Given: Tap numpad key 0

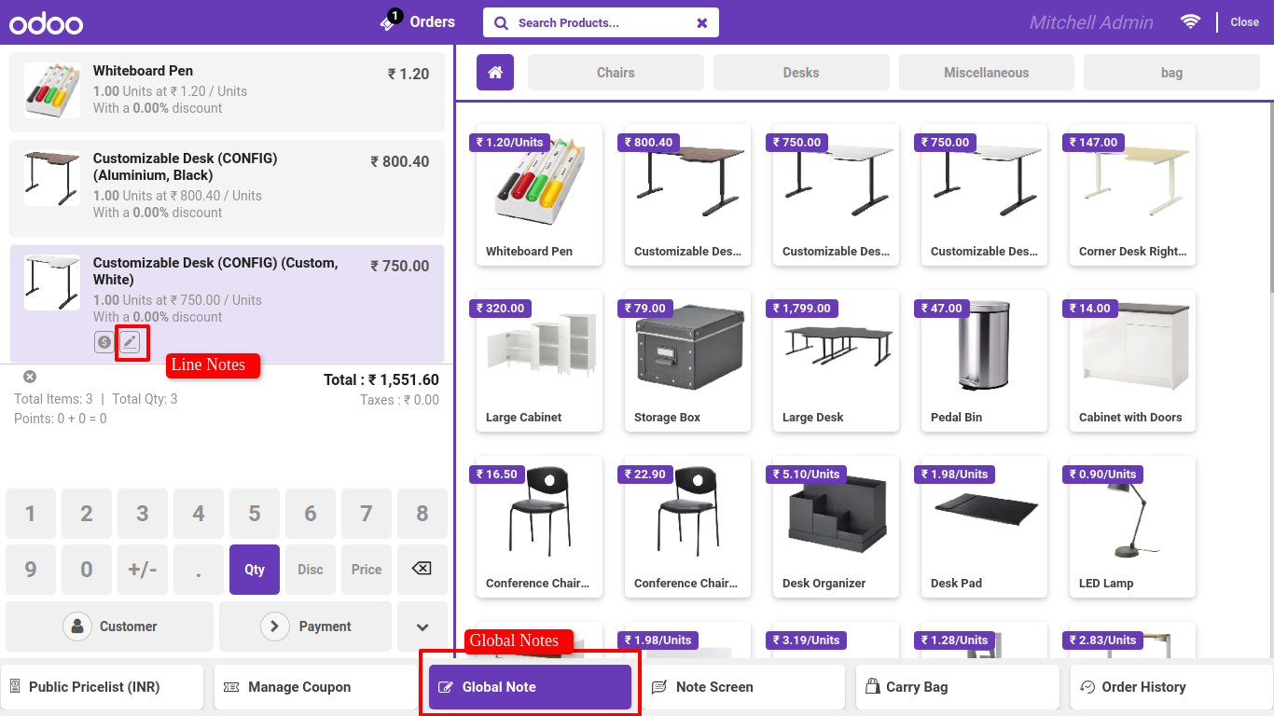Looking at the screenshot, I should point(87,569).
